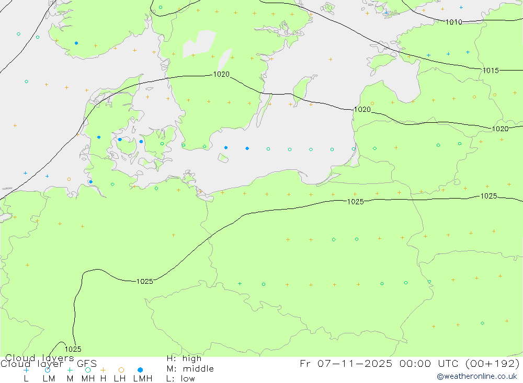
Task: Click the blue open-circle LM legend symbol
Action: coord(48,370)
